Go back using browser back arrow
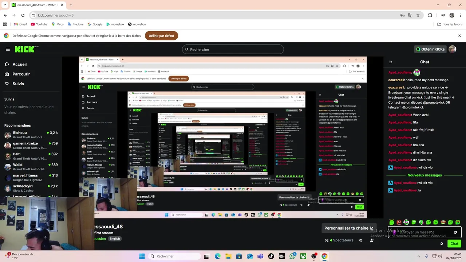This screenshot has width=466, height=262. [5, 15]
